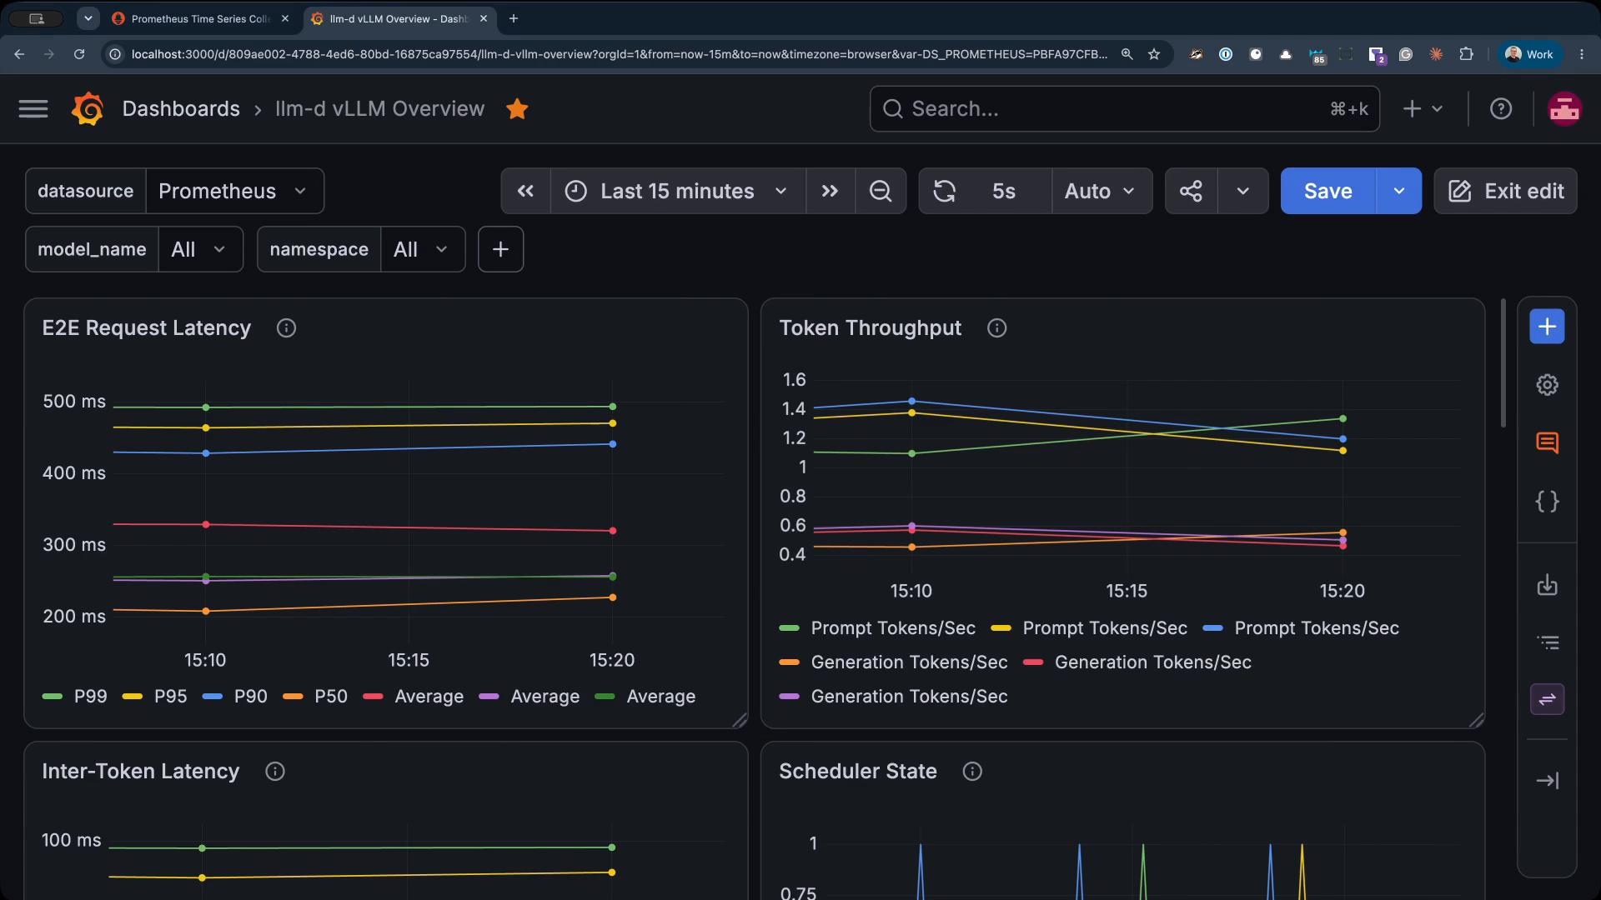The width and height of the screenshot is (1601, 900).
Task: Open dashboard settings gear in edit sidebar
Action: click(x=1547, y=385)
